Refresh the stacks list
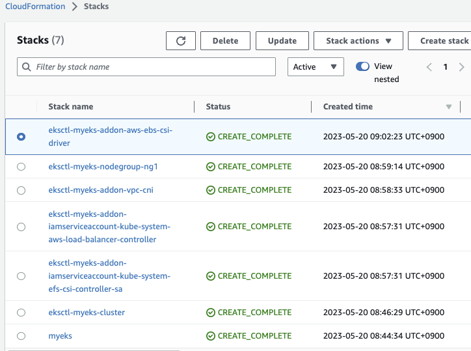Image resolution: width=471 pixels, height=351 pixels. tap(181, 40)
